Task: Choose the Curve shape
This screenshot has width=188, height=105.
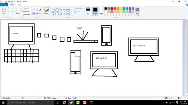Action: tap(56, 9)
